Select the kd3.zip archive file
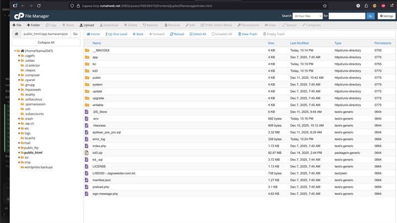 pos(97,153)
